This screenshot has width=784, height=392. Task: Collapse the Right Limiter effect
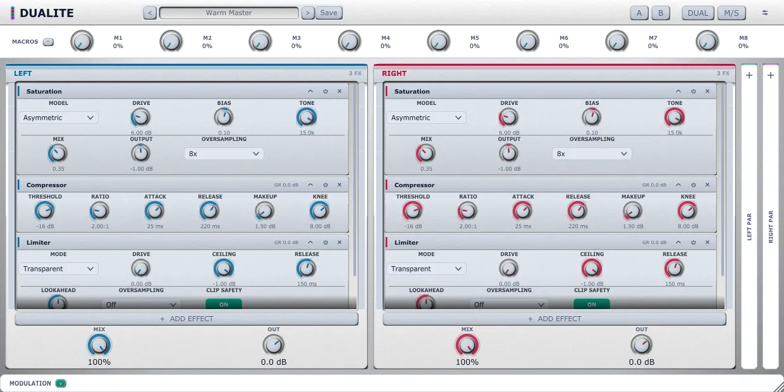coord(678,242)
